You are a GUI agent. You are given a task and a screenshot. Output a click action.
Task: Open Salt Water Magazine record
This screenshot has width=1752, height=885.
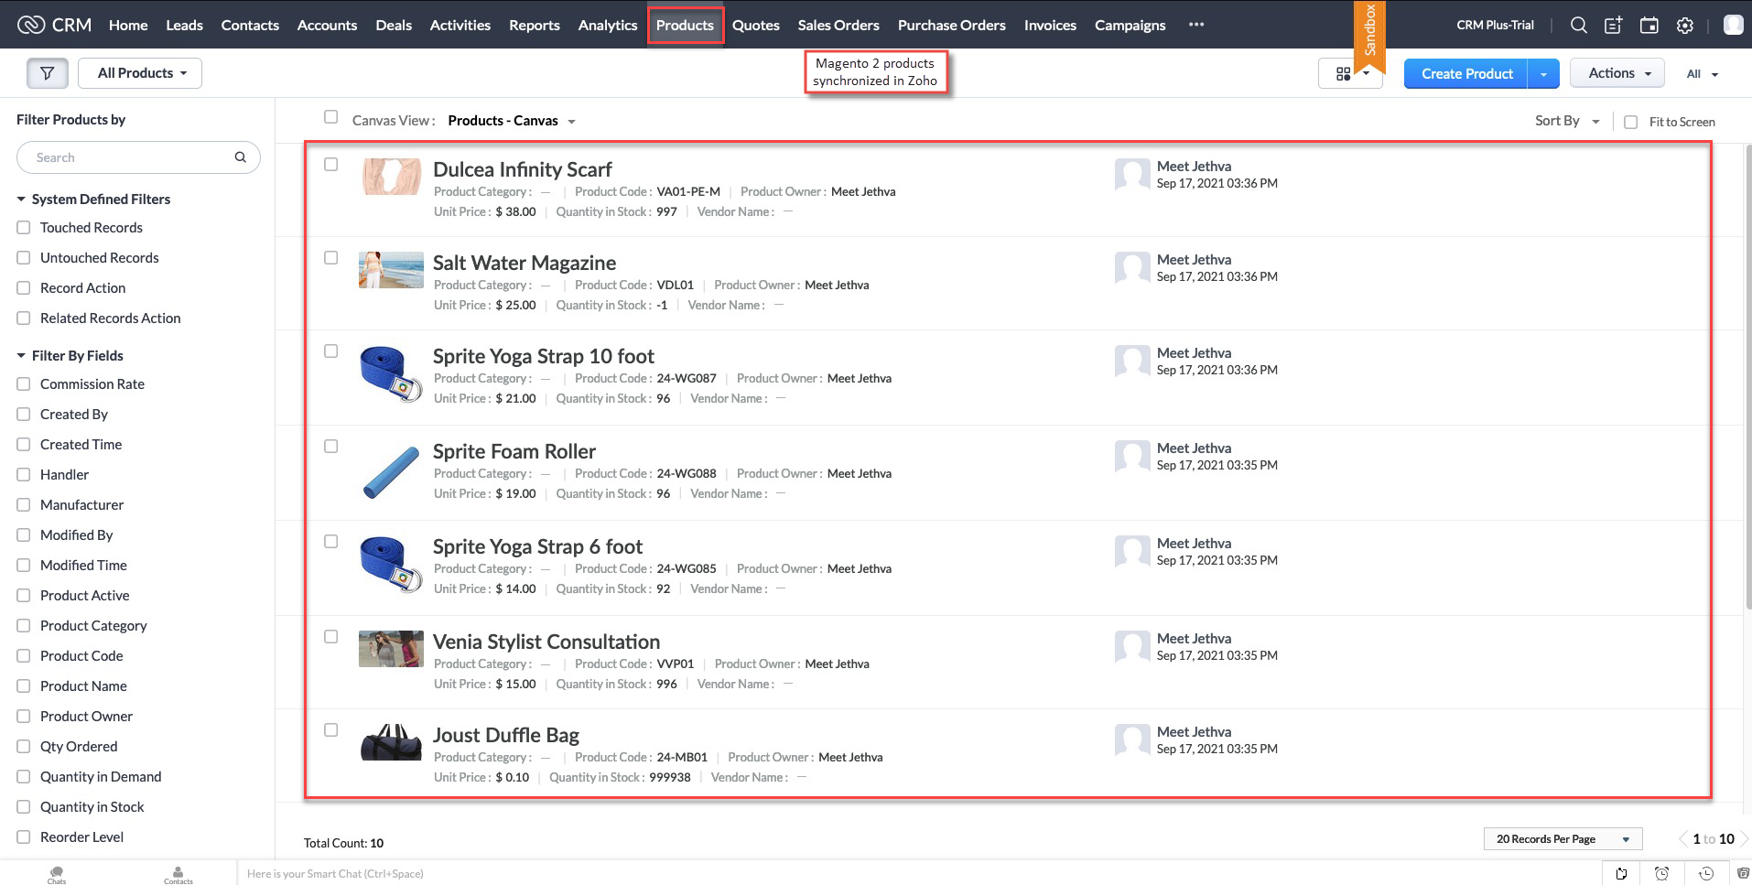tap(525, 263)
